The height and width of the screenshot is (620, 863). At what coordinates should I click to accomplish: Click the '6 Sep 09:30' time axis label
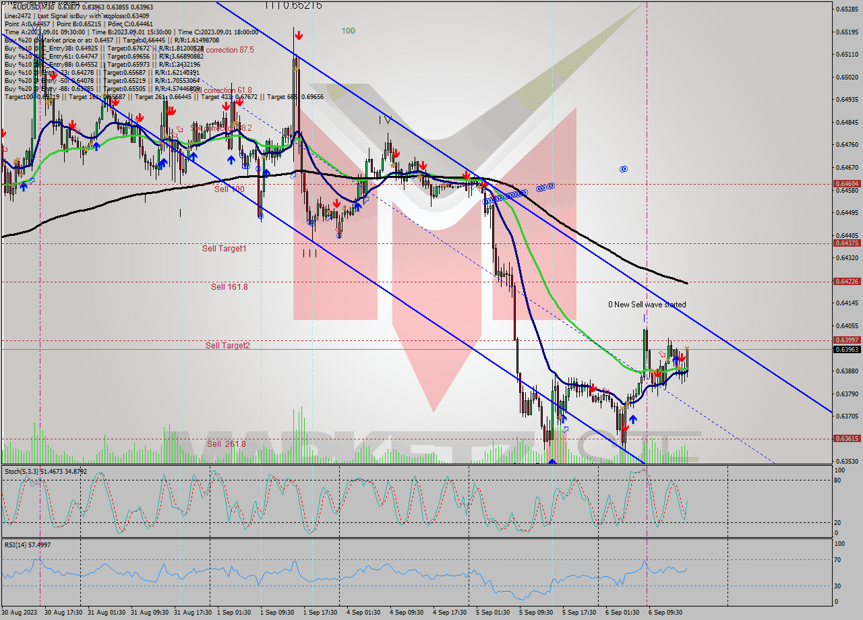pyautogui.click(x=665, y=612)
